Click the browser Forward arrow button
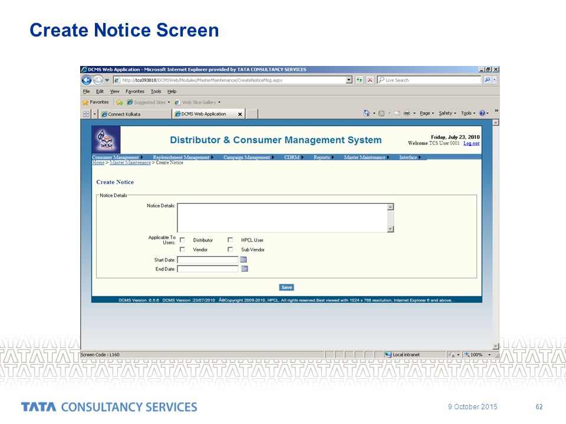This screenshot has width=566, height=424. click(98, 80)
